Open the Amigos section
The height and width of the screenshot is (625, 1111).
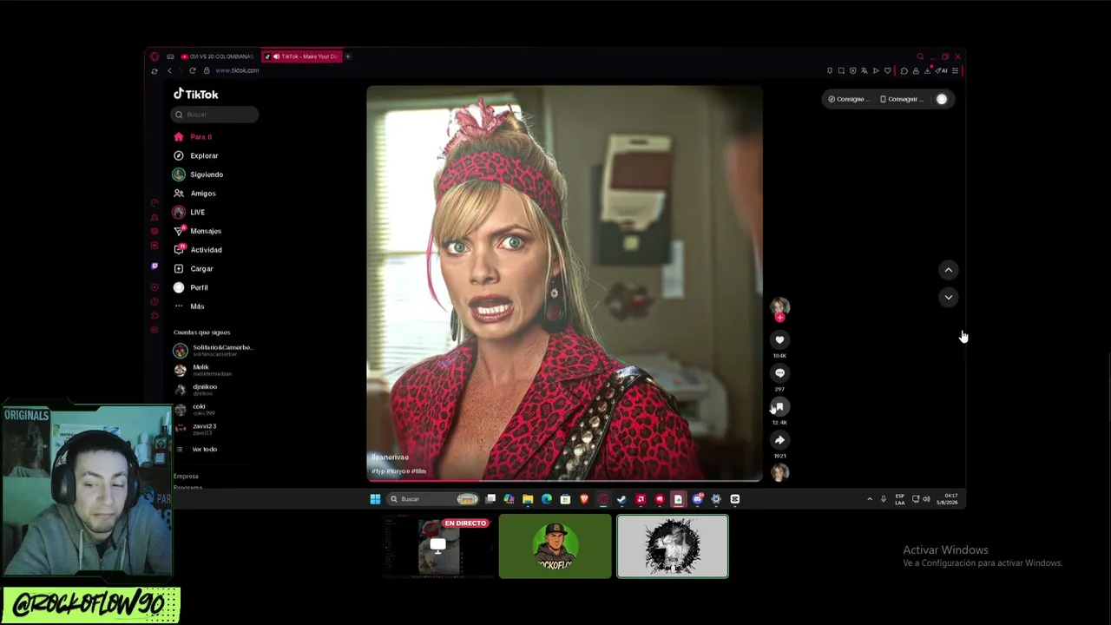[194, 194]
